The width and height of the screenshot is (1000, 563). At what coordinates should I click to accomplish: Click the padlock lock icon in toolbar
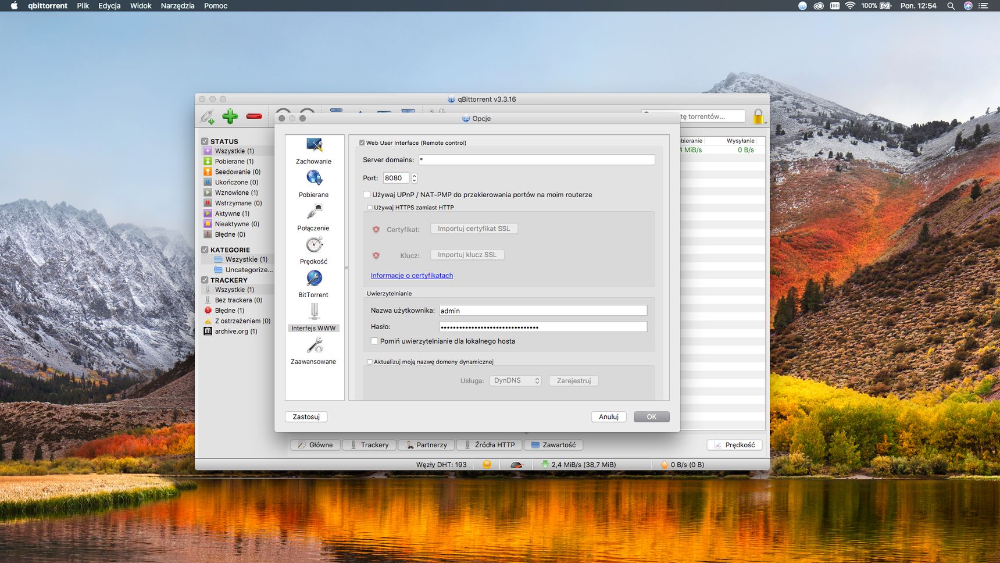pos(758,116)
